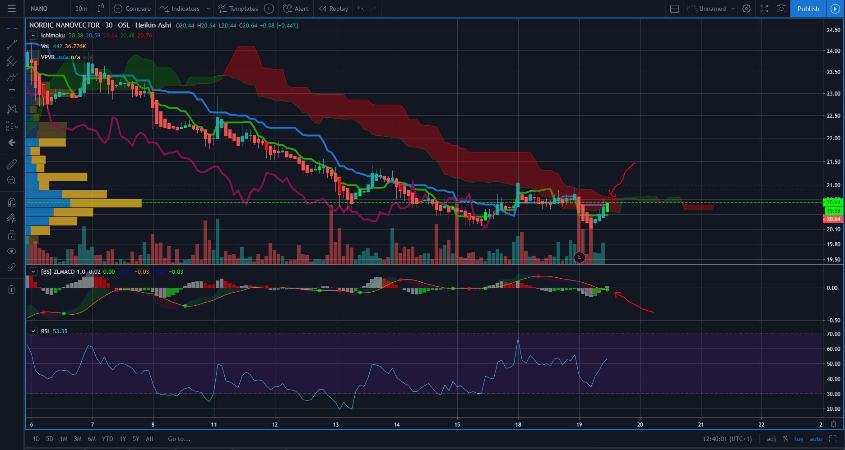Click the trash remove drawings icon
845x450 pixels.
pyautogui.click(x=12, y=289)
